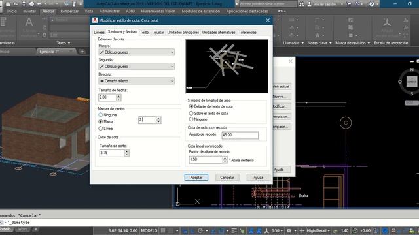This screenshot has width=419, height=235.
Task: Select Marca center mark option
Action: point(100,121)
